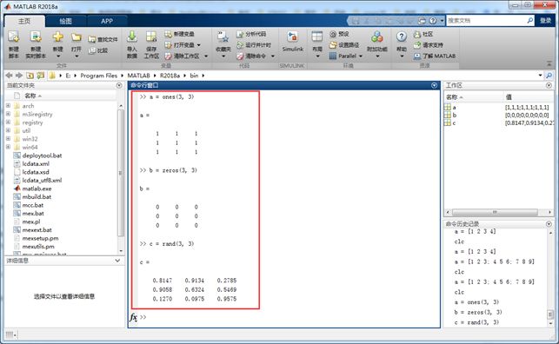Open the 清除工作区 (Clear Workspace) dropdown
The height and width of the screenshot is (344, 559).
point(206,56)
